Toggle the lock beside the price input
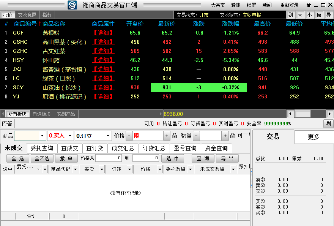Screen dimensions: 334x226 (x=174, y=136)
